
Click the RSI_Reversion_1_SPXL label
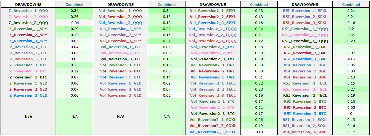click(305, 10)
